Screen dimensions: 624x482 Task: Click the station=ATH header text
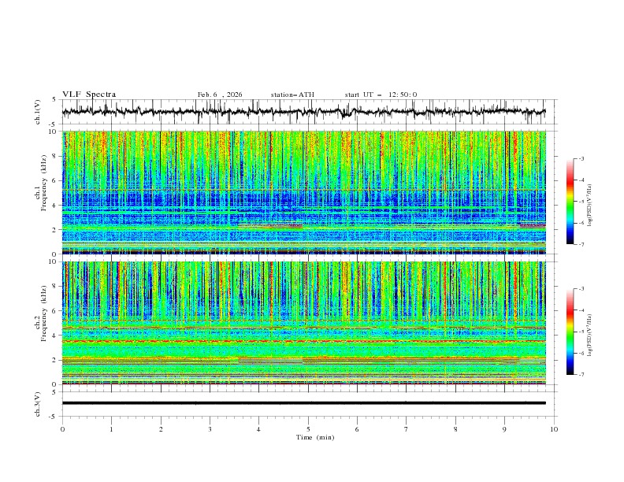pyautogui.click(x=292, y=95)
